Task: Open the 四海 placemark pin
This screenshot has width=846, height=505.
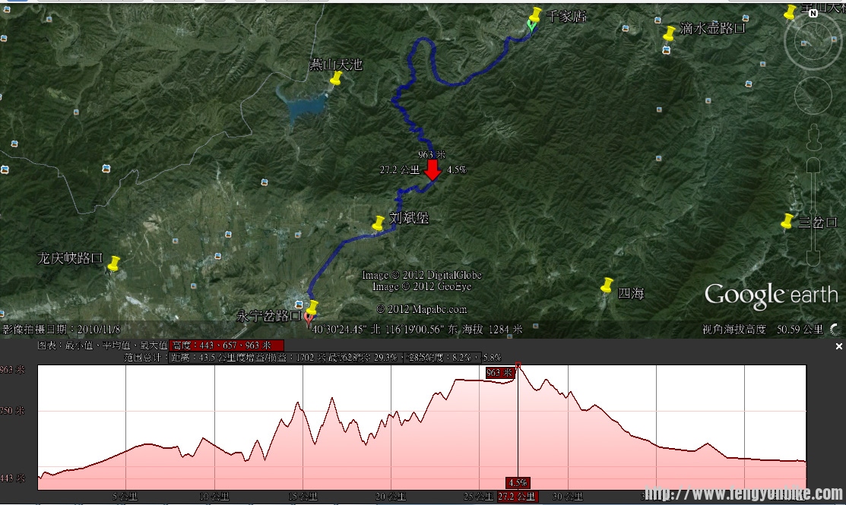Action: click(607, 286)
